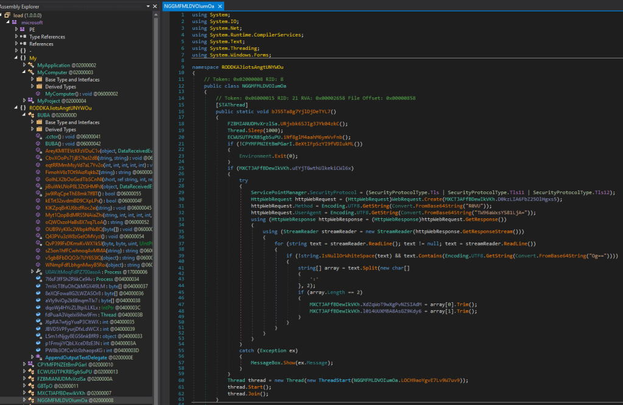
Task: Click the BUBA class icon in tree
Action: click(32, 115)
